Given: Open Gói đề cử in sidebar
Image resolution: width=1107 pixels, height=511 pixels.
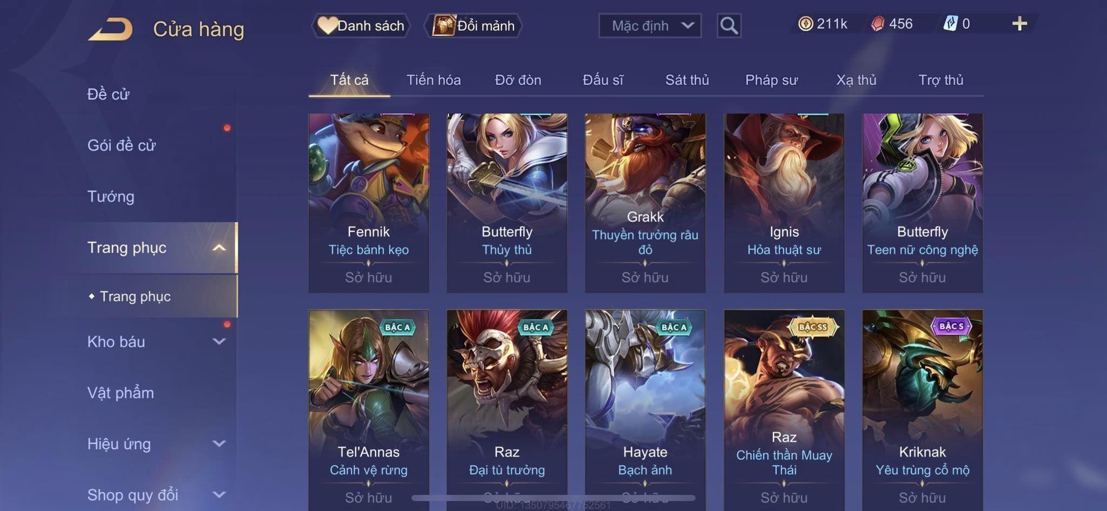Looking at the screenshot, I should [x=122, y=145].
